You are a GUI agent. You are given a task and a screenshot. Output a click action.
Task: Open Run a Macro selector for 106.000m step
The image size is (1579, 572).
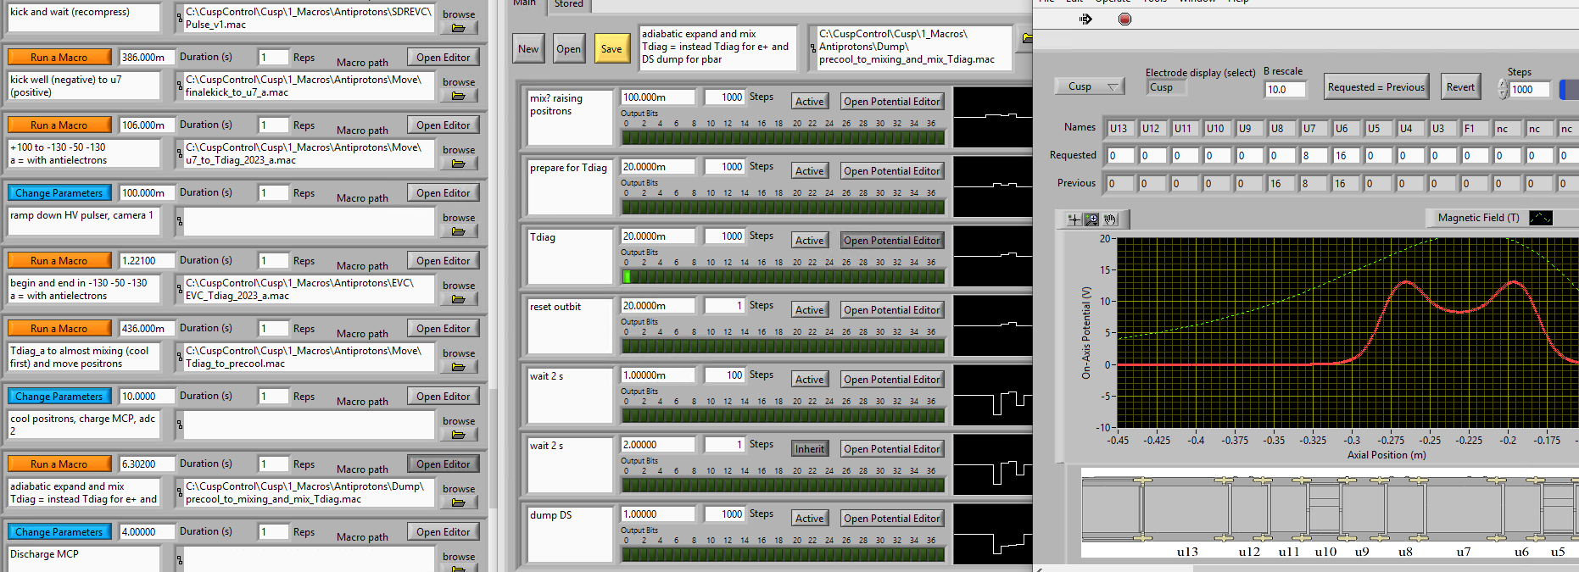coord(59,125)
